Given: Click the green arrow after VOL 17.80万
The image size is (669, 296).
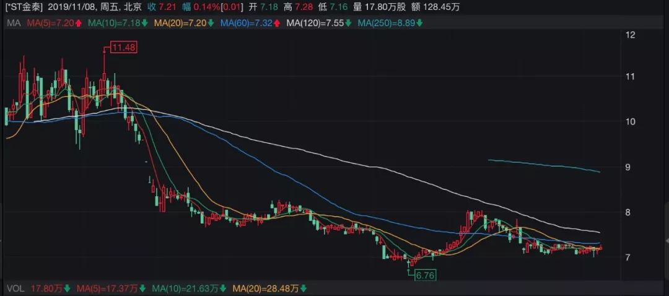Looking at the screenshot, I should coord(66,289).
